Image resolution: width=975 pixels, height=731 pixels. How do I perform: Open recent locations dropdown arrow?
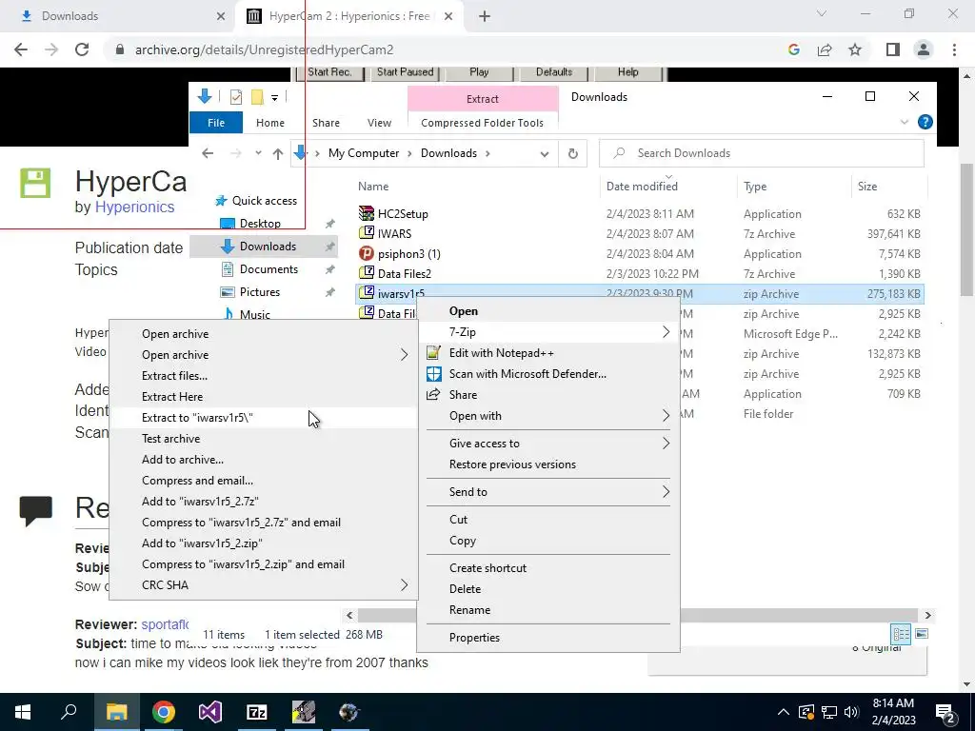pos(258,153)
